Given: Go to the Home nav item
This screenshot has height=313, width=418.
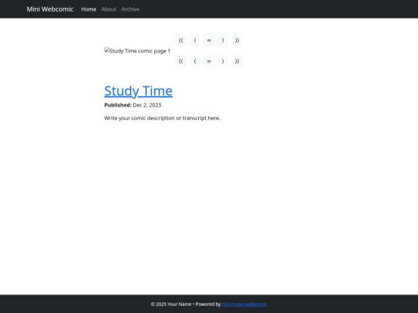Looking at the screenshot, I should (88, 9).
